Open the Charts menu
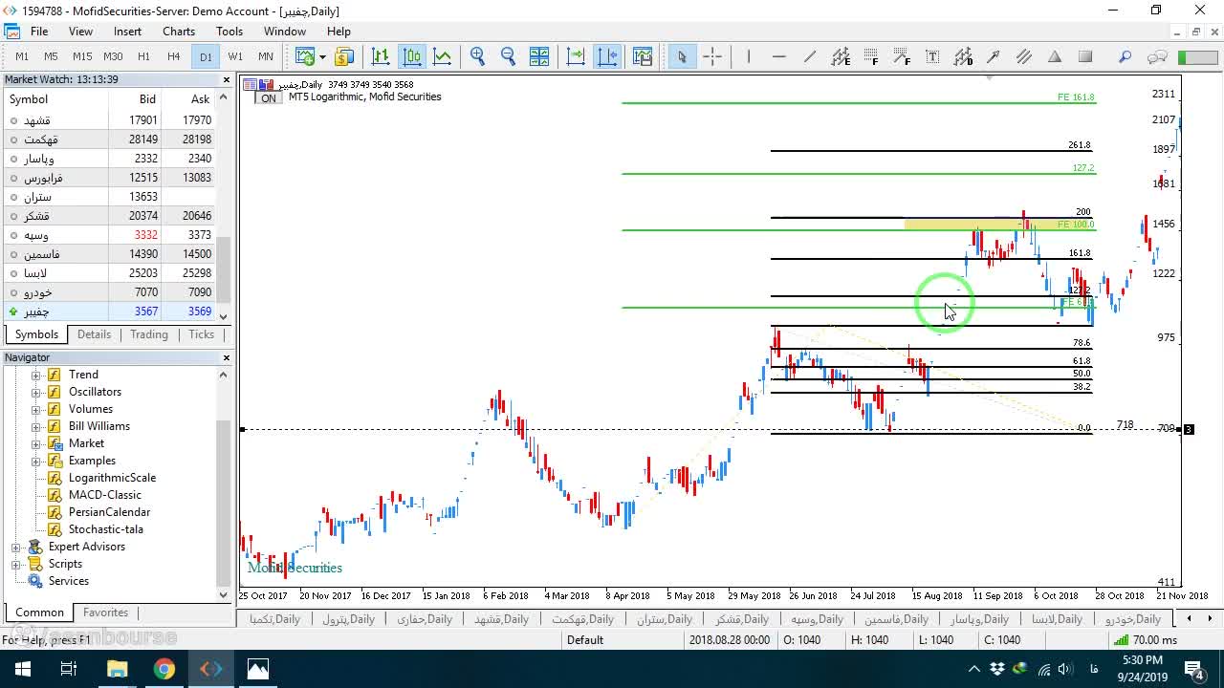 tap(179, 31)
